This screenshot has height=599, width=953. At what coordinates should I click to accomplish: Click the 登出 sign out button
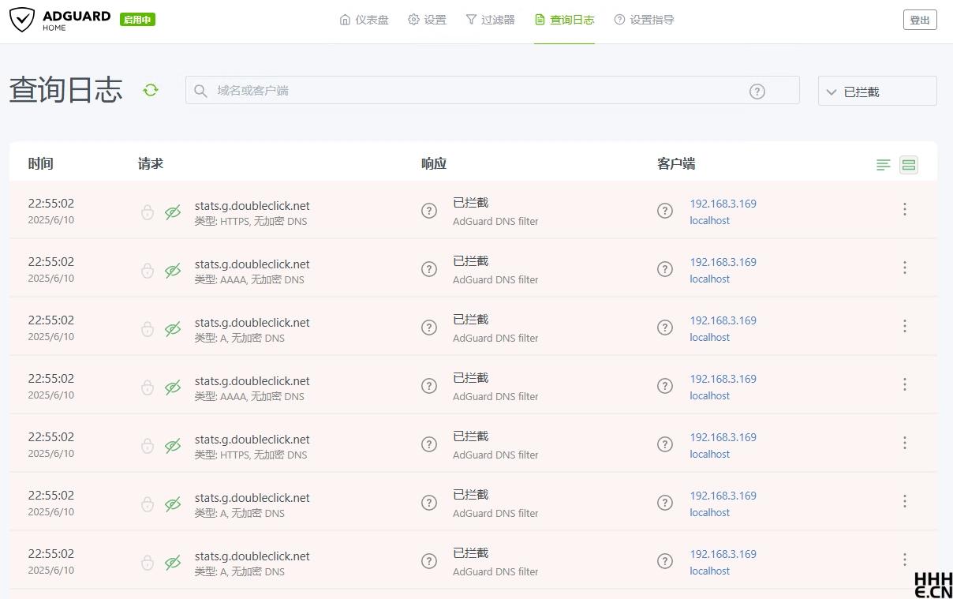click(920, 20)
